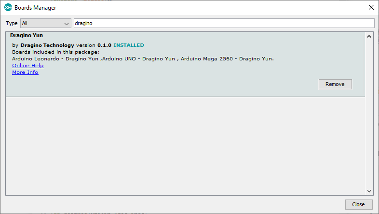The width and height of the screenshot is (379, 214).
Task: Click the Type label
Action: pos(12,23)
